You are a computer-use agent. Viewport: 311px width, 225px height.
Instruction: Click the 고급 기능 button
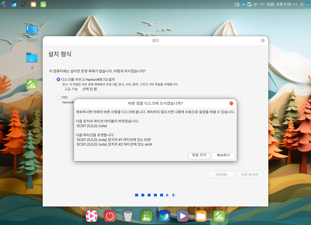(x=71, y=89)
